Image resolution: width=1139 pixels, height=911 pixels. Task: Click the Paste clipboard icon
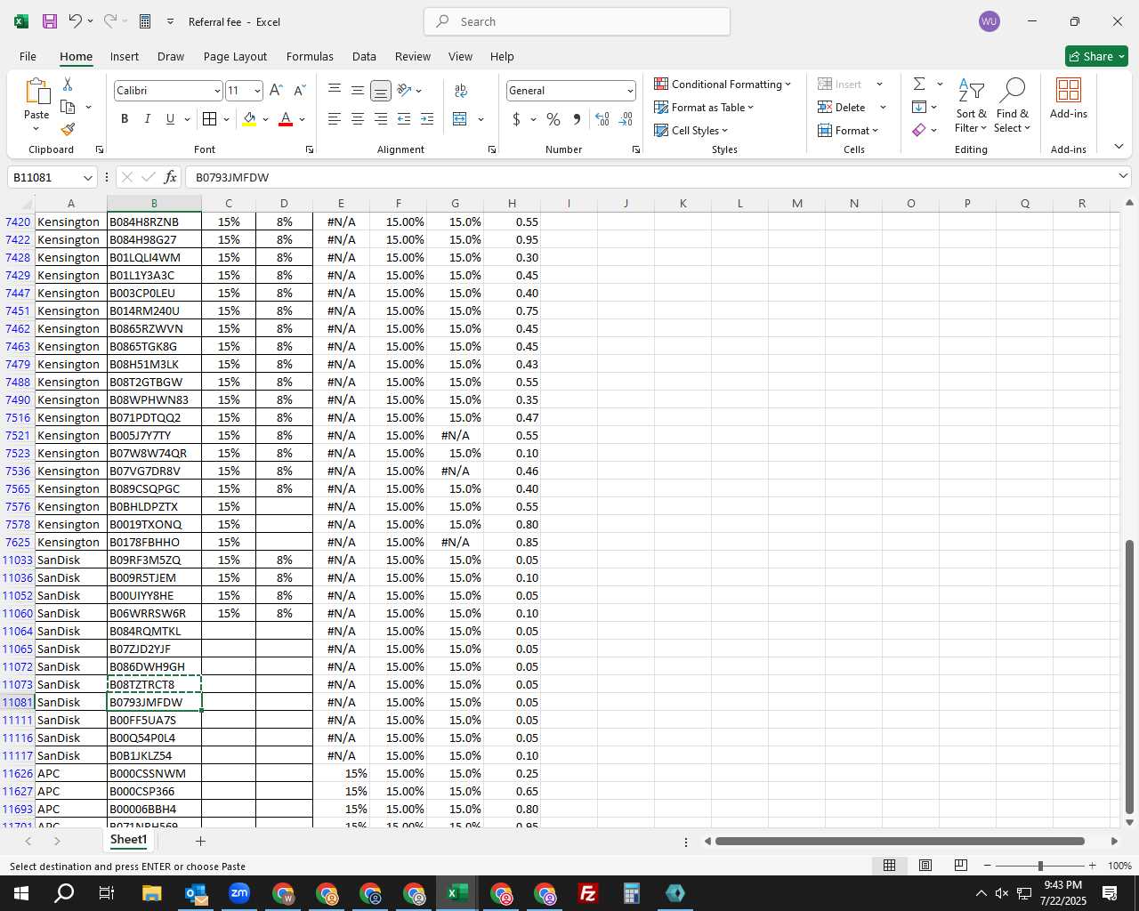[36, 91]
